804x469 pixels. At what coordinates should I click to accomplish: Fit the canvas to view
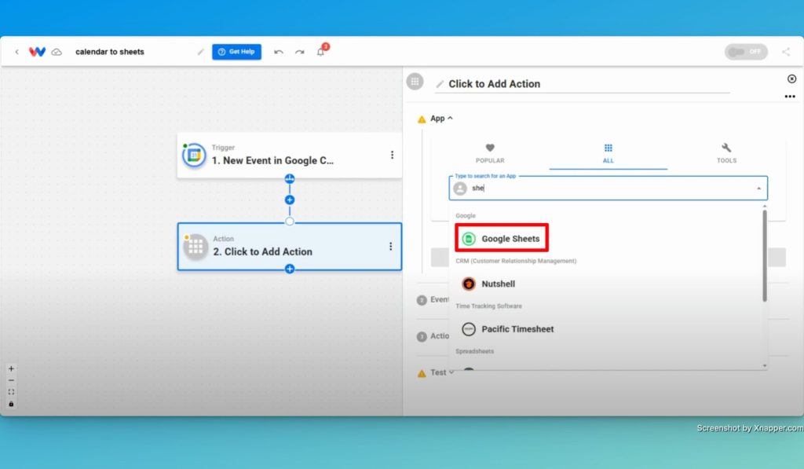[x=11, y=392]
